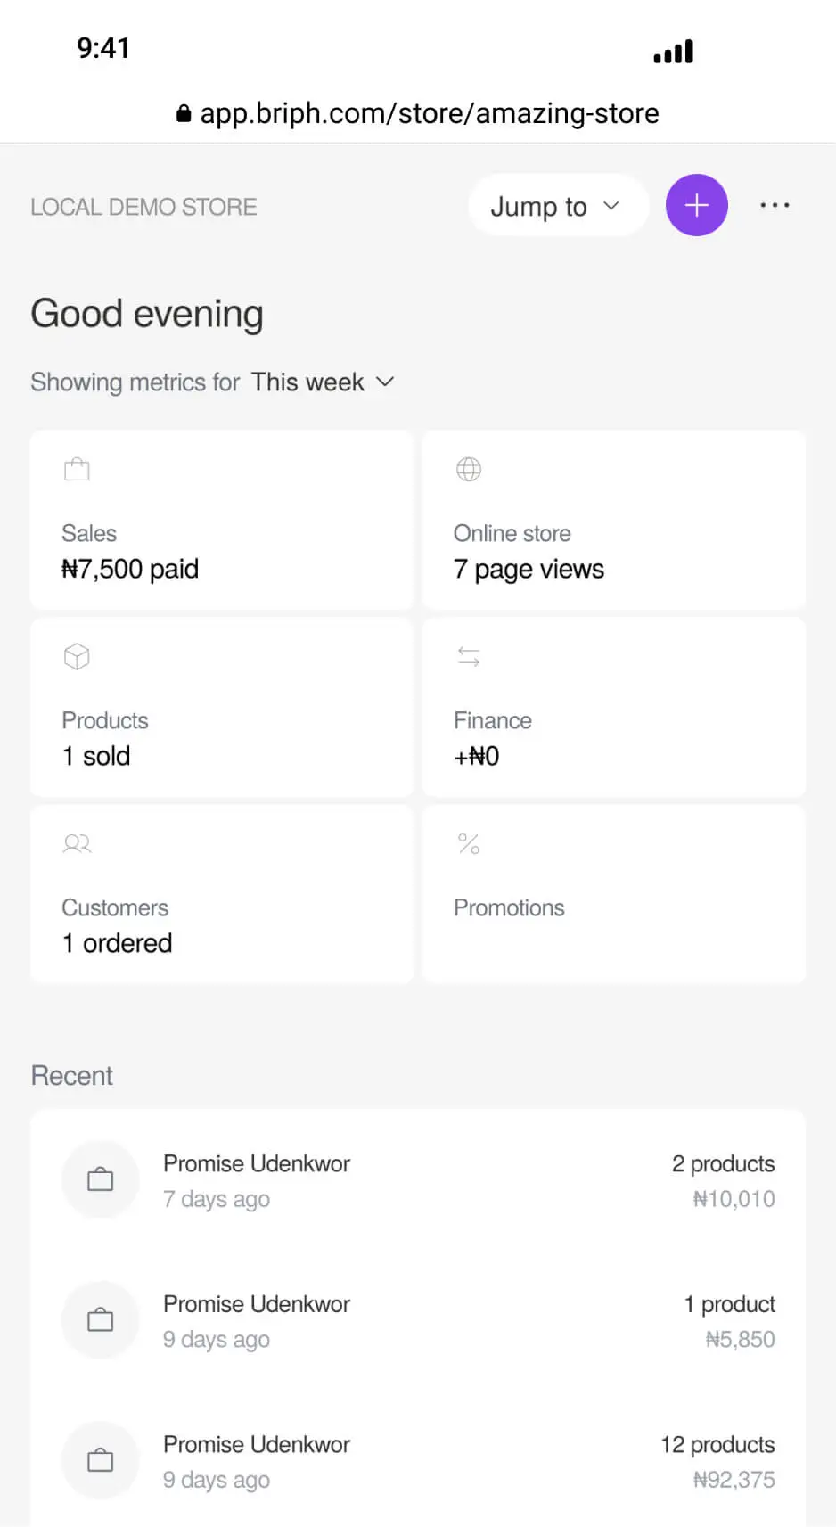836x1527 pixels.
Task: Click the Customers people icon
Action: [78, 843]
